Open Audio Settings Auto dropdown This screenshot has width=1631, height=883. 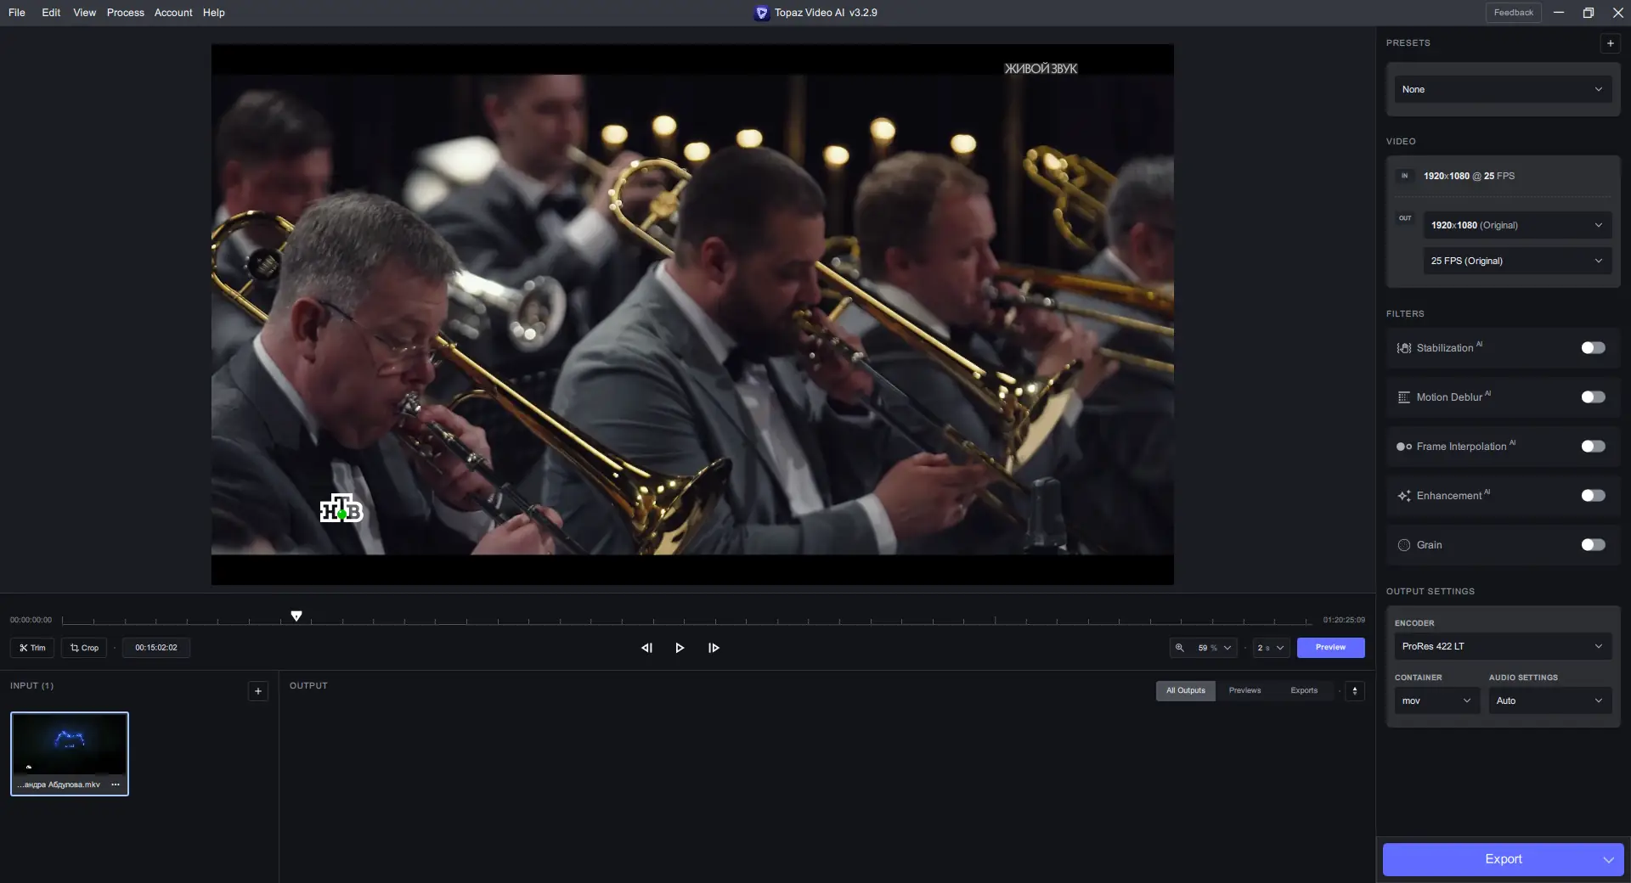[x=1550, y=700]
